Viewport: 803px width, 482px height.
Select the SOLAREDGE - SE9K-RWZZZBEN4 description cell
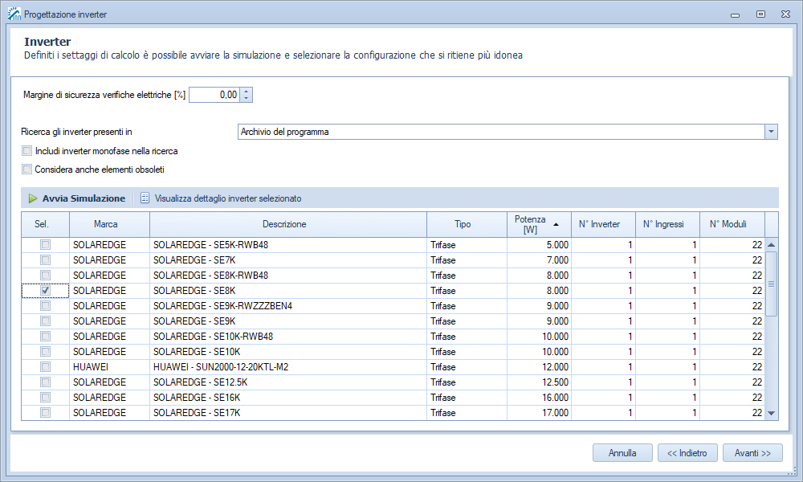click(287, 306)
